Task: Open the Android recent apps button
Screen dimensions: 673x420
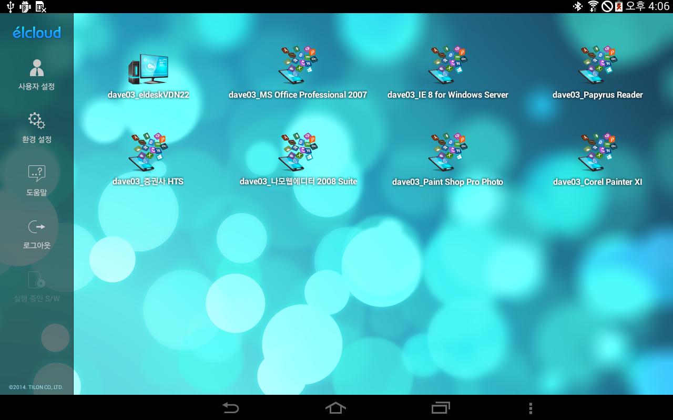Action: tap(441, 408)
